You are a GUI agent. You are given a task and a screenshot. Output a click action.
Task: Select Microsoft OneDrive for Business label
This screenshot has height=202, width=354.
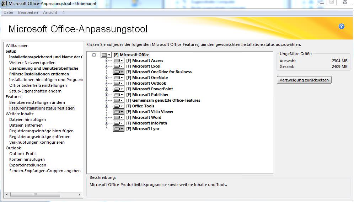point(159,72)
